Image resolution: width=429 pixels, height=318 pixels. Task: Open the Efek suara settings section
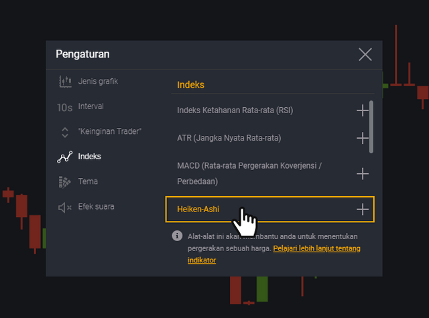click(x=96, y=206)
